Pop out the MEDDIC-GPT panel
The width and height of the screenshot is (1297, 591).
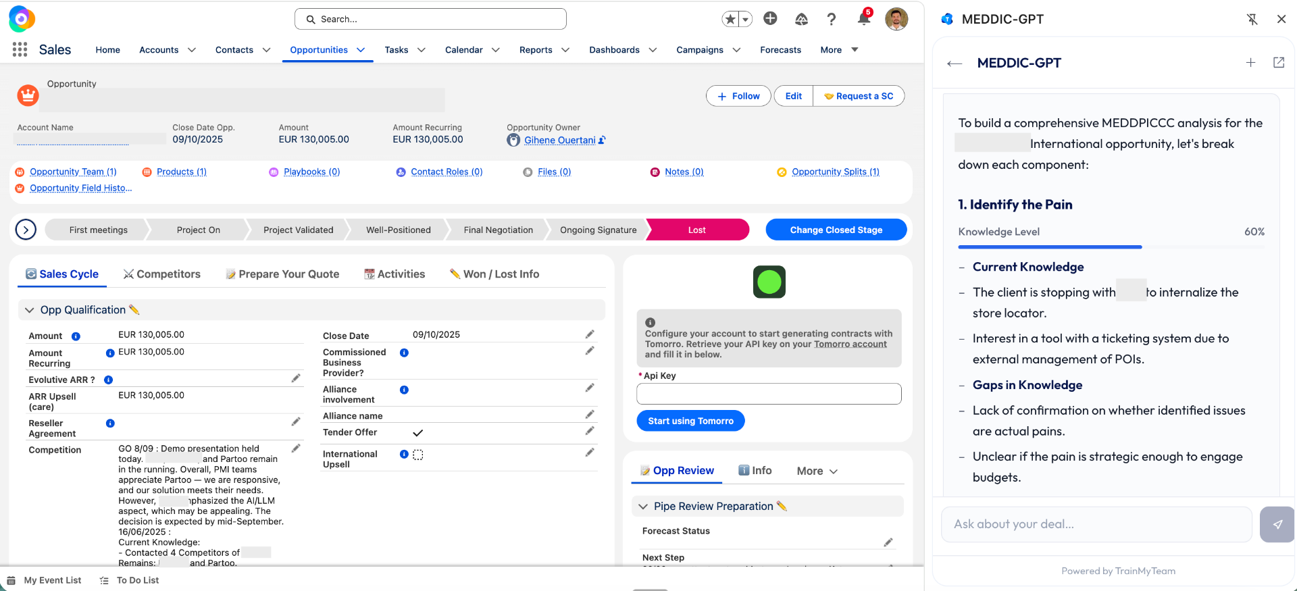pyautogui.click(x=1279, y=63)
